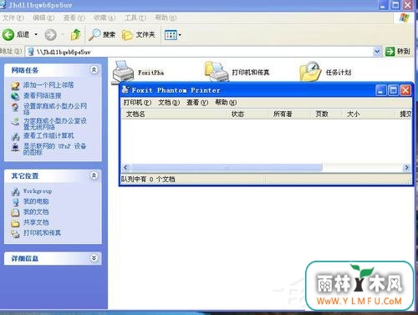Expand the address bar dropdown arrow
Viewport: 418px width, 315px height.
tap(377, 52)
